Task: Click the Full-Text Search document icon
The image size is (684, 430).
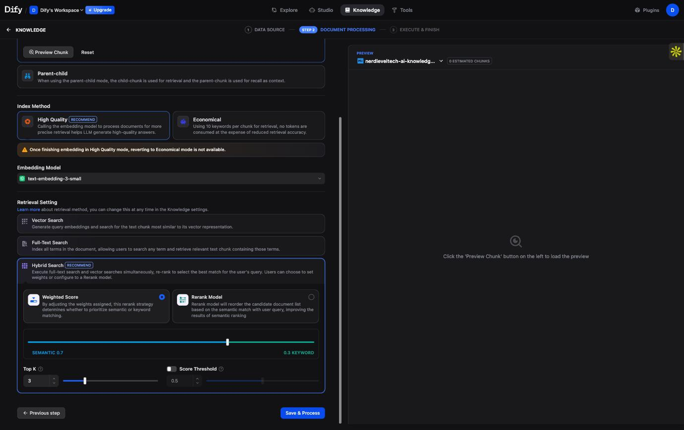Action: tap(25, 244)
